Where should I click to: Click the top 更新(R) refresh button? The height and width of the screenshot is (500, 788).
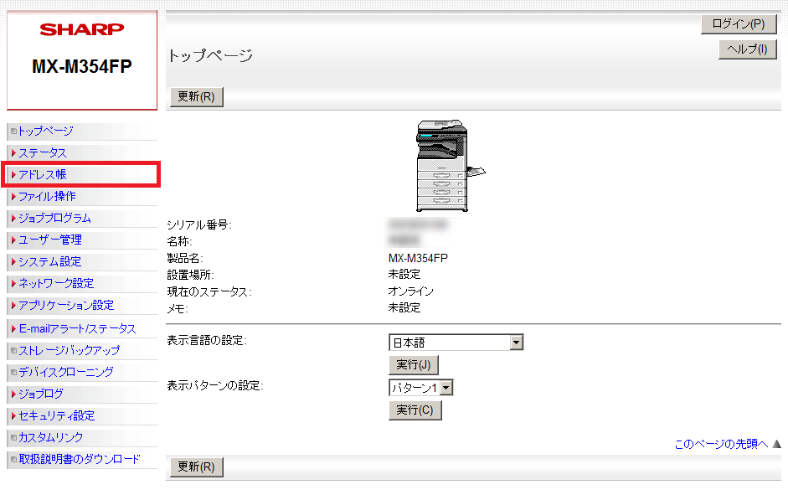click(196, 96)
